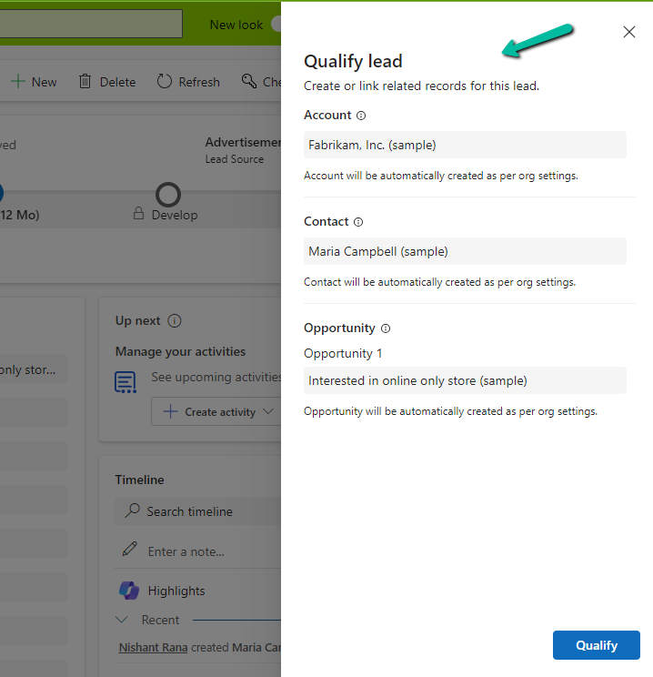Click the pencil note icon

click(x=130, y=551)
